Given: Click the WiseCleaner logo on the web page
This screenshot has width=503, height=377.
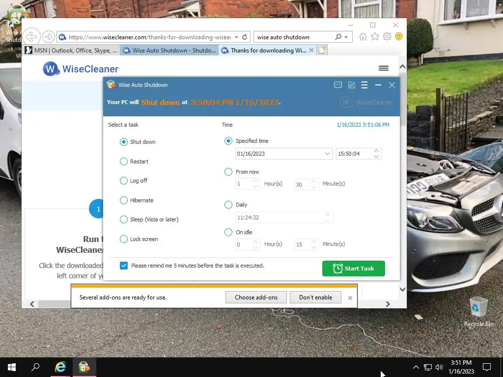Looking at the screenshot, I should [81, 69].
